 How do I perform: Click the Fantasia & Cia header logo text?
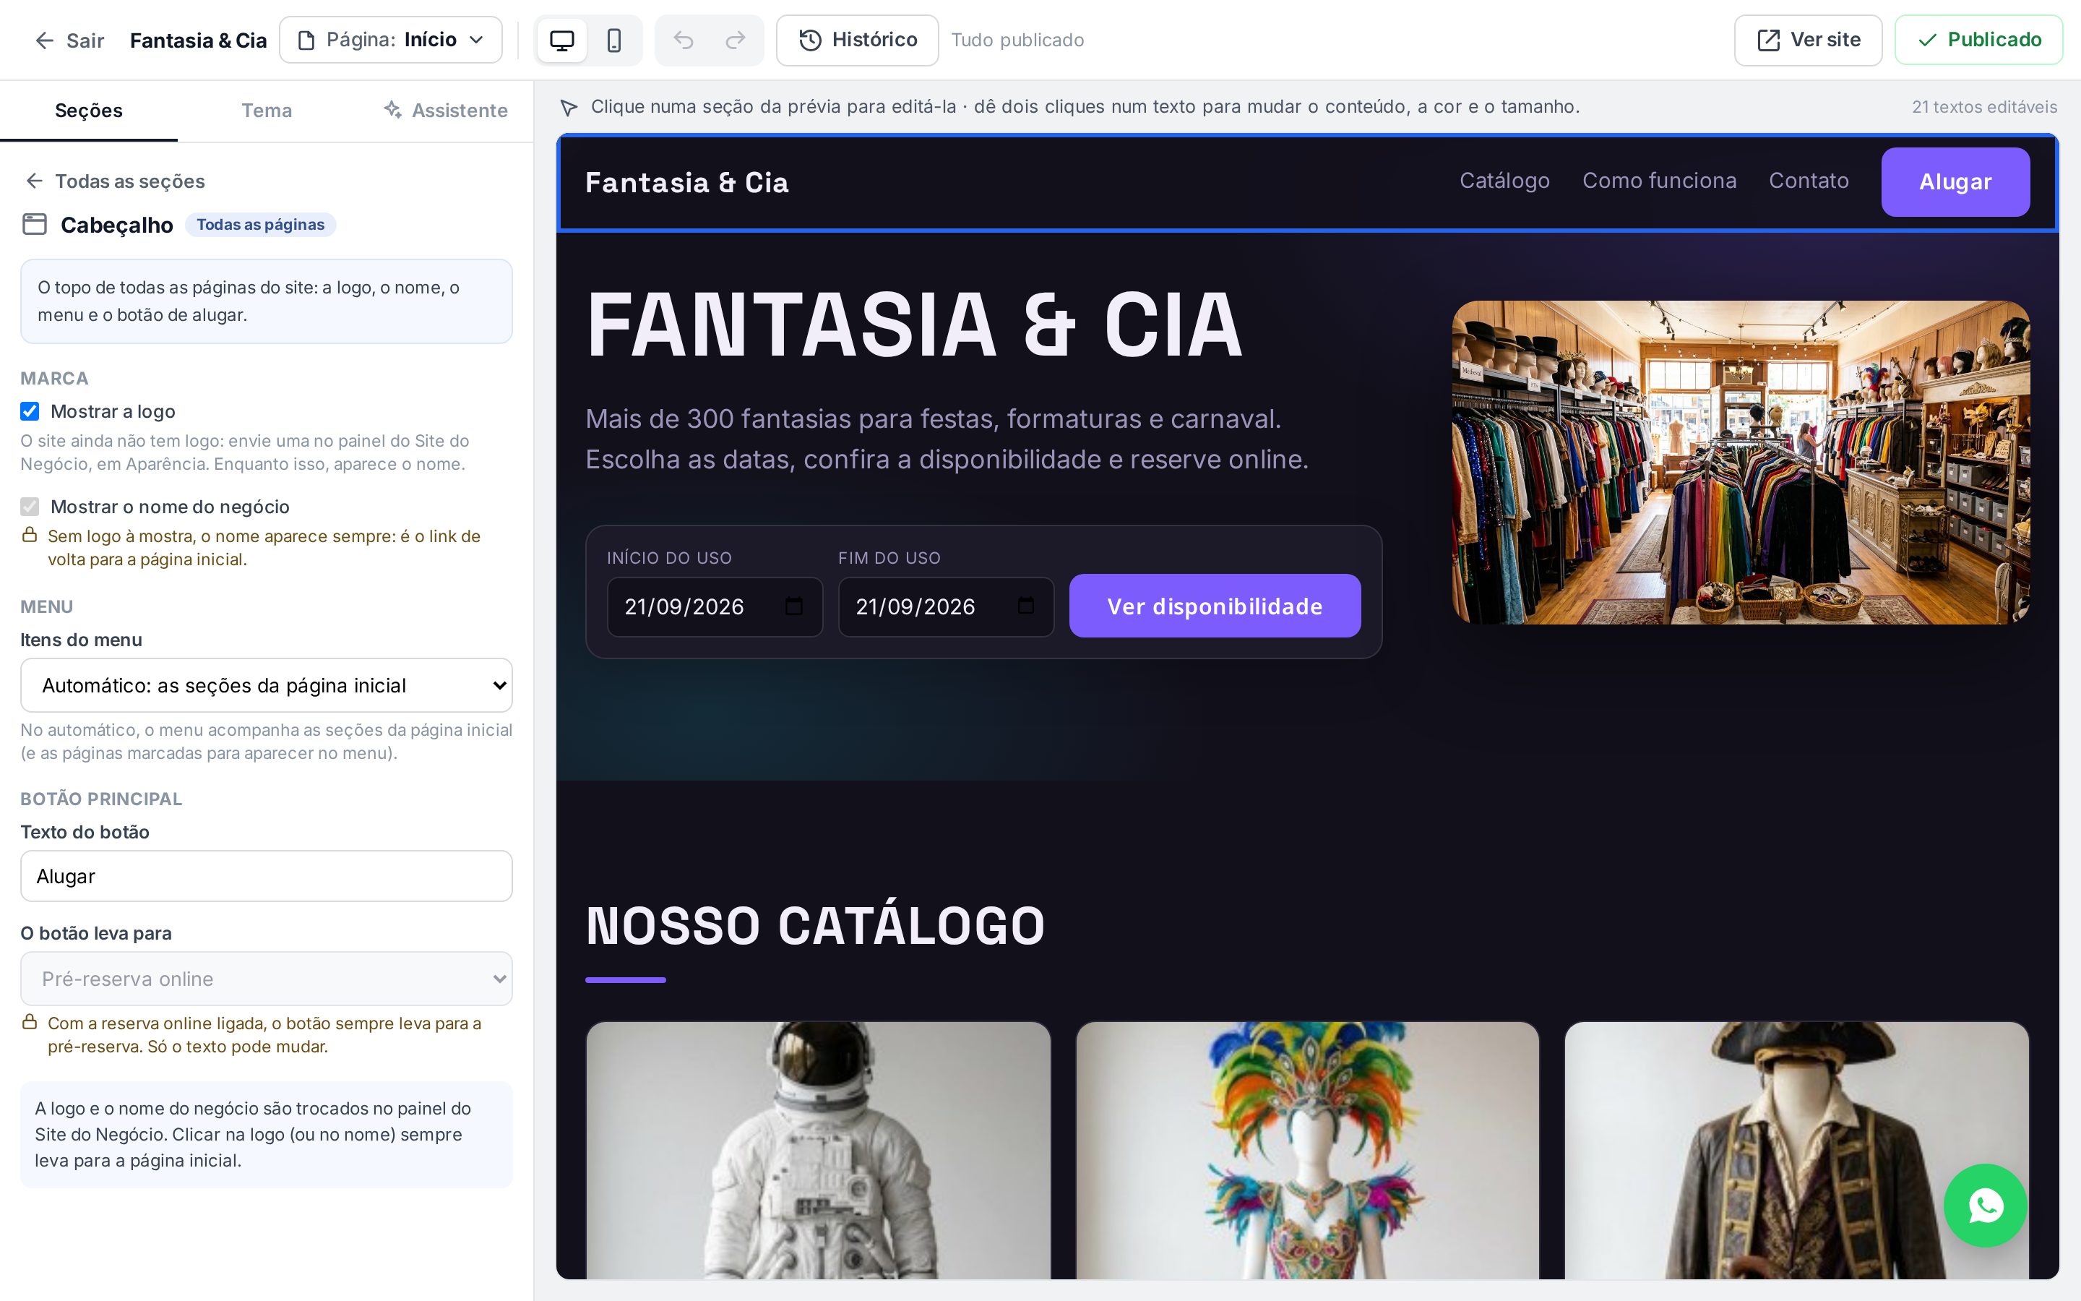(687, 182)
